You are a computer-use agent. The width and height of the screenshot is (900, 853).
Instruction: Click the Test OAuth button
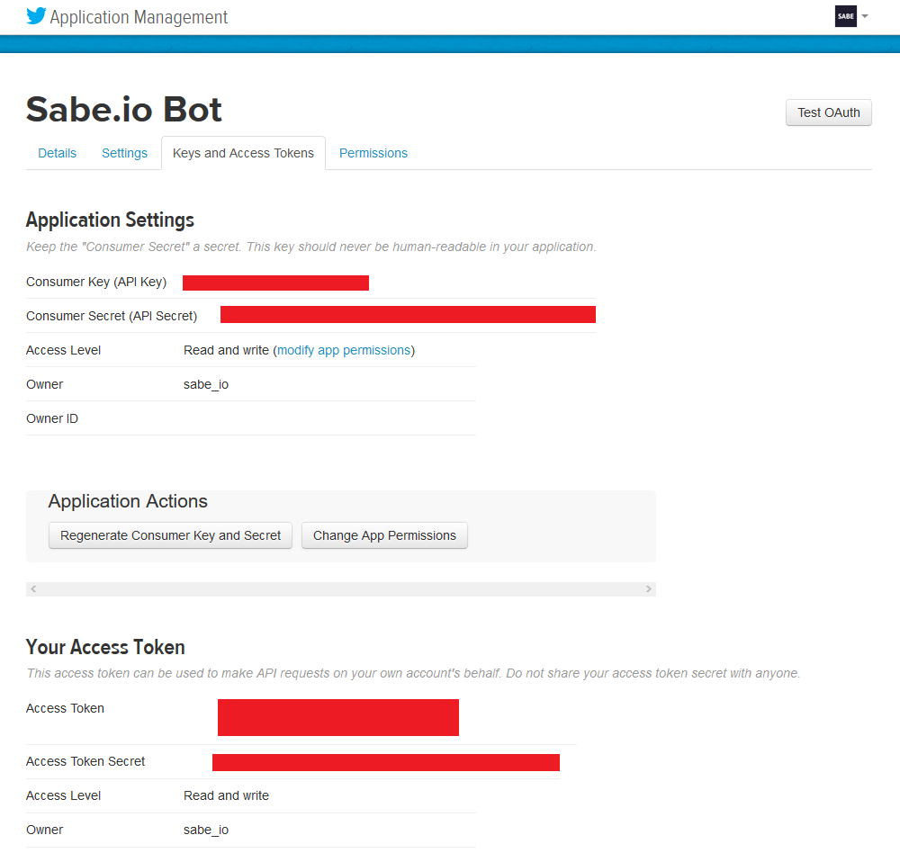[x=828, y=112]
